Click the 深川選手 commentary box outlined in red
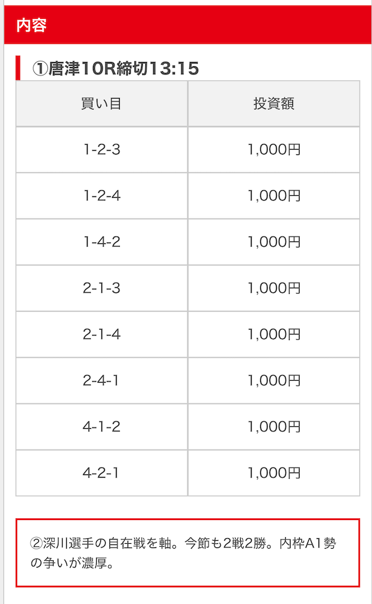372x604 pixels. 187,553
